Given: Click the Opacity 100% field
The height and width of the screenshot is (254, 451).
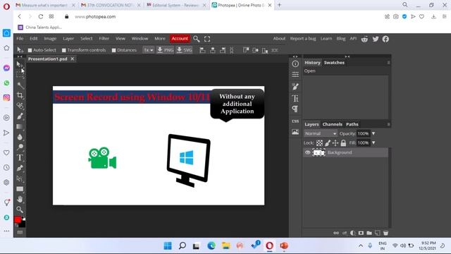Looking at the screenshot, I should pos(364,133).
